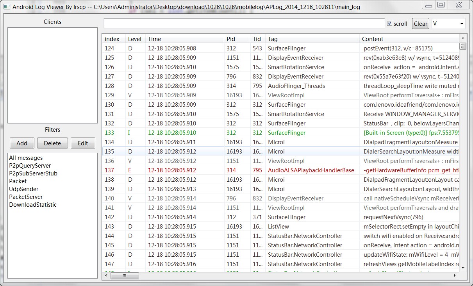Click DisplayEventReceiver tag in row 140
Screen dimensions: 473x286
296,198
